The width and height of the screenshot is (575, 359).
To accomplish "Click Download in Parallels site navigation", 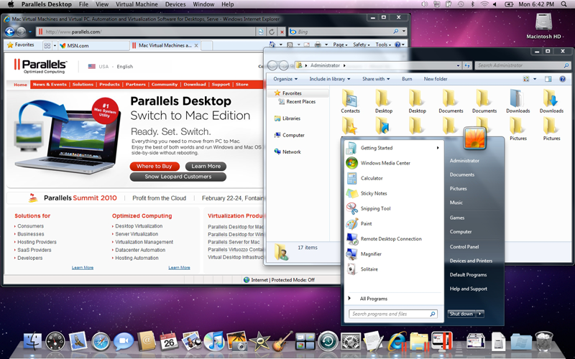I will click(195, 84).
